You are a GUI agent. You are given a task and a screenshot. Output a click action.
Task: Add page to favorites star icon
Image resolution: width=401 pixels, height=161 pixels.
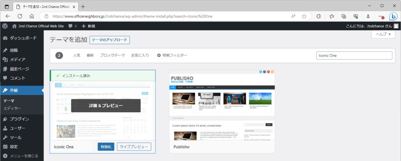click(304, 16)
